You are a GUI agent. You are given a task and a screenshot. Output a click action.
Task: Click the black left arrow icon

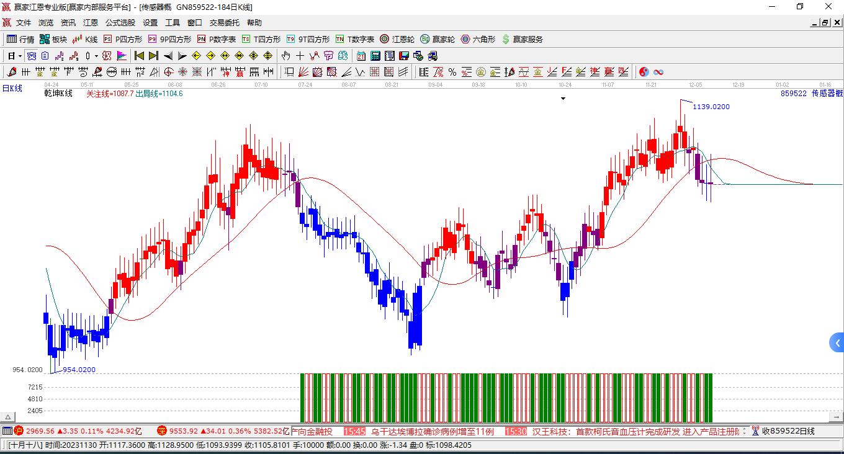click(168, 56)
